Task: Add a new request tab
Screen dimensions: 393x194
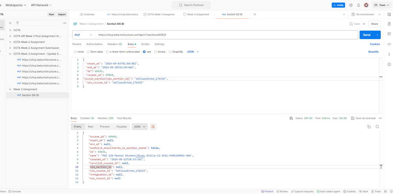Action: click(x=255, y=15)
